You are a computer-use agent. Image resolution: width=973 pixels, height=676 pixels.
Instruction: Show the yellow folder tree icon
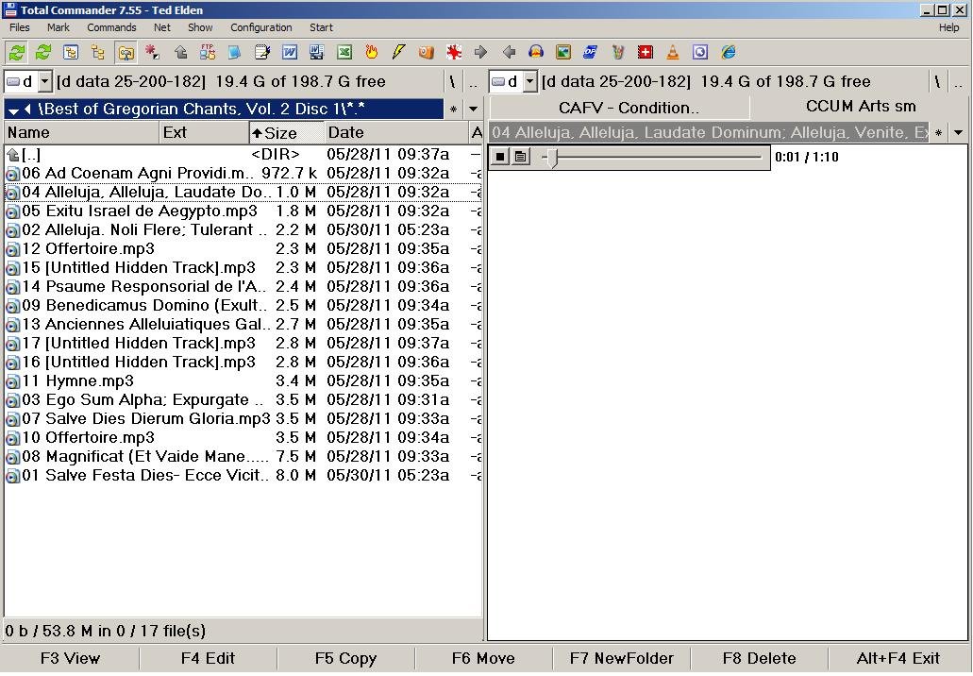[x=98, y=52]
